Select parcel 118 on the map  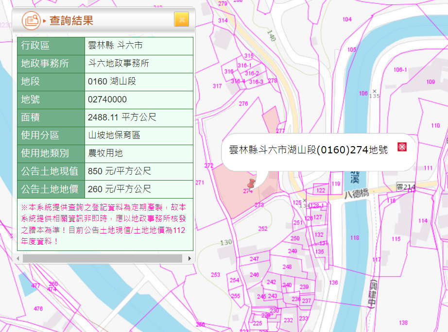tap(355, 238)
